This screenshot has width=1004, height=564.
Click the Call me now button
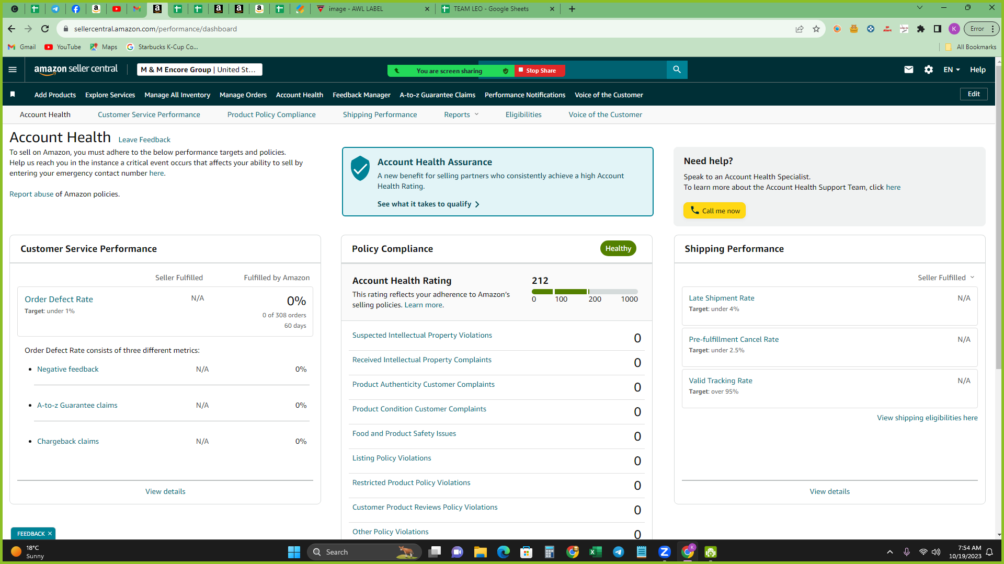coord(715,211)
